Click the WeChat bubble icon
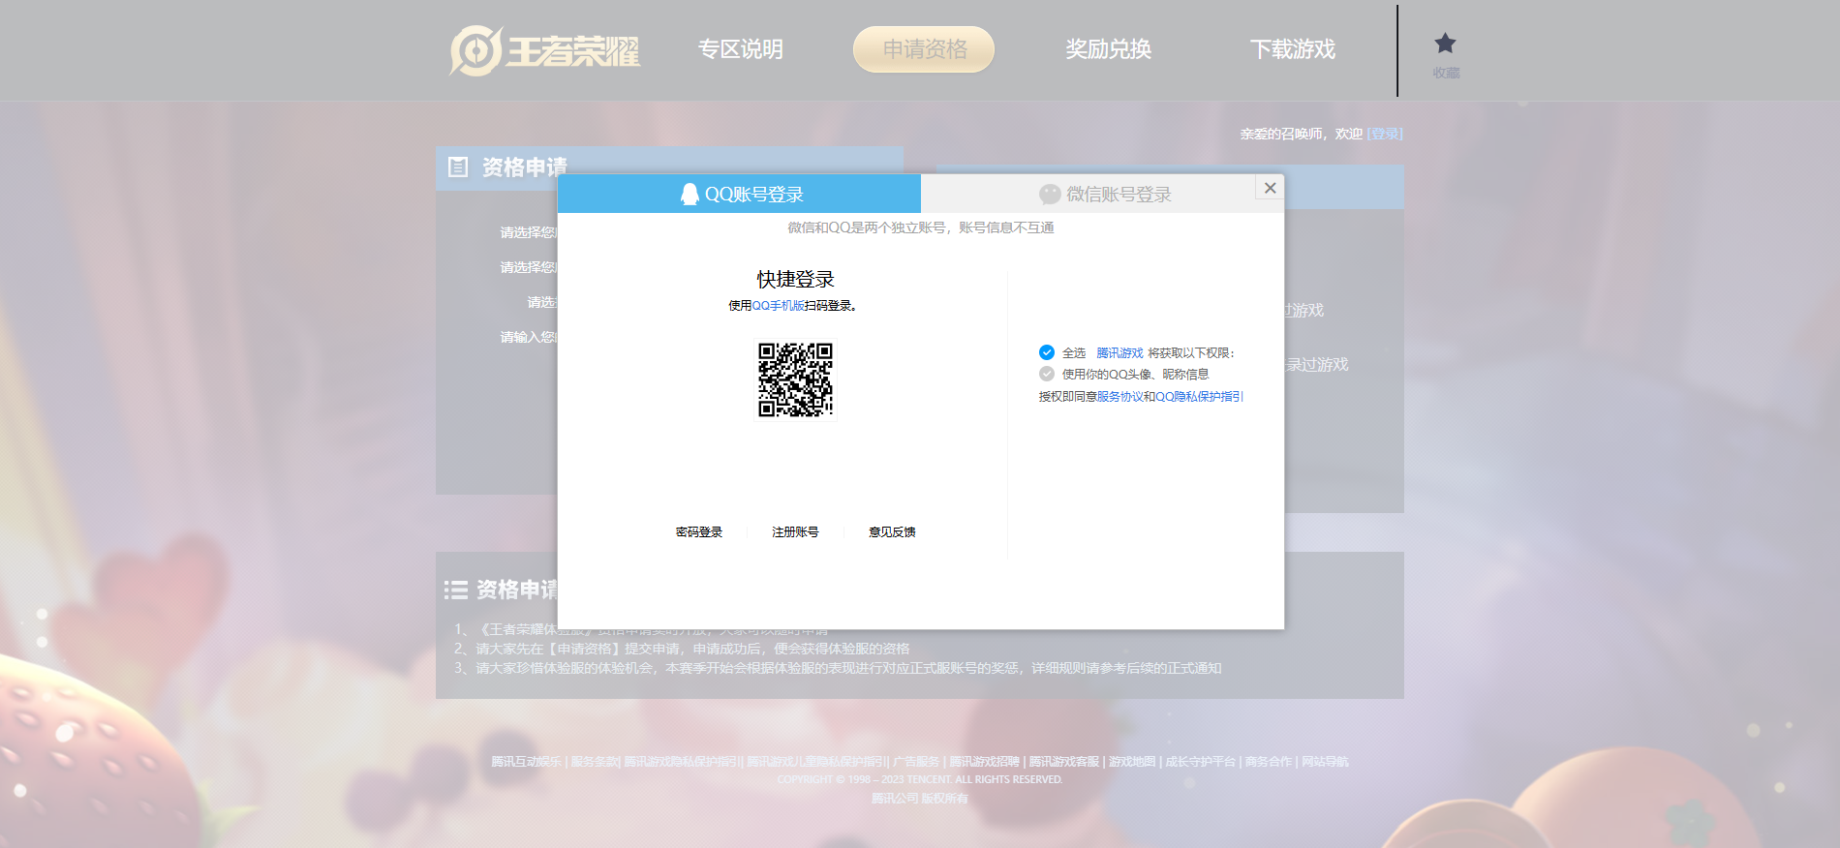The height and width of the screenshot is (848, 1840). pyautogui.click(x=1050, y=195)
